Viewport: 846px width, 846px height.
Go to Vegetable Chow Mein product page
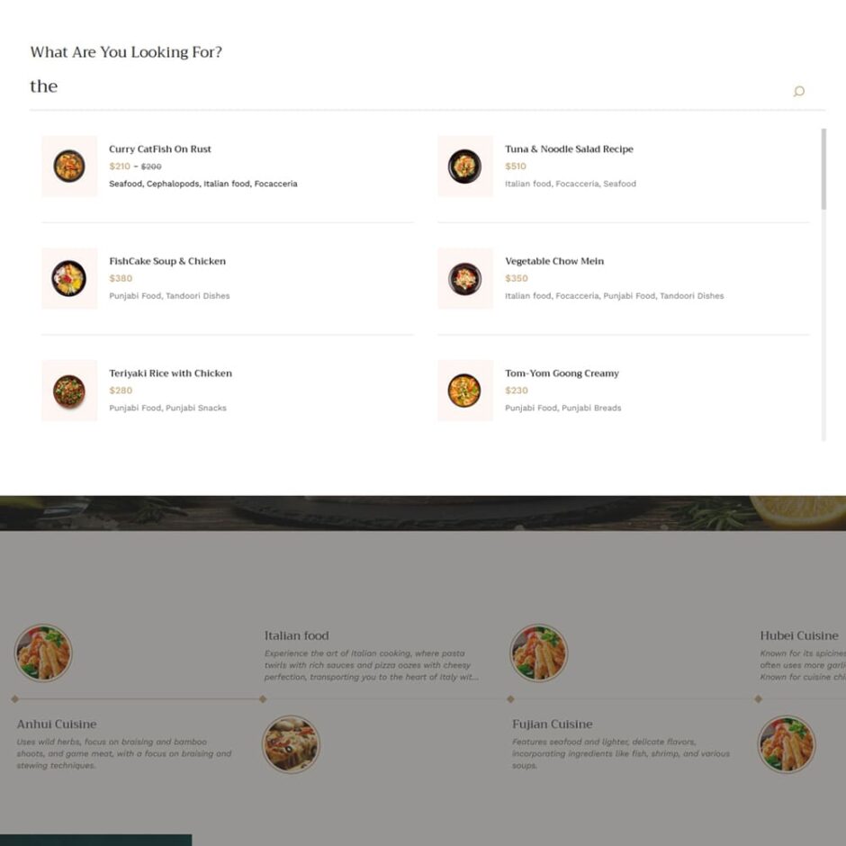(x=554, y=261)
